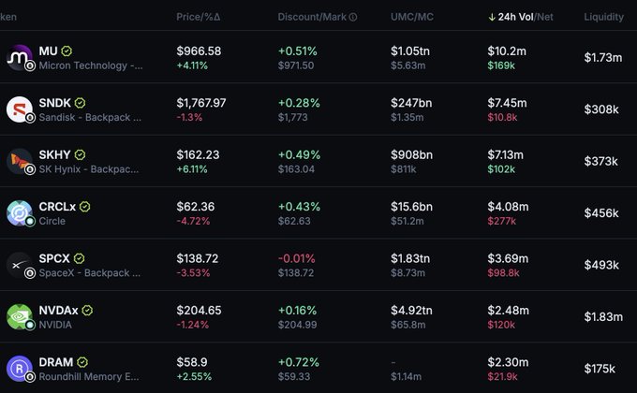Click MU liquidity $1.73m
This screenshot has height=393, width=637.
coord(603,58)
